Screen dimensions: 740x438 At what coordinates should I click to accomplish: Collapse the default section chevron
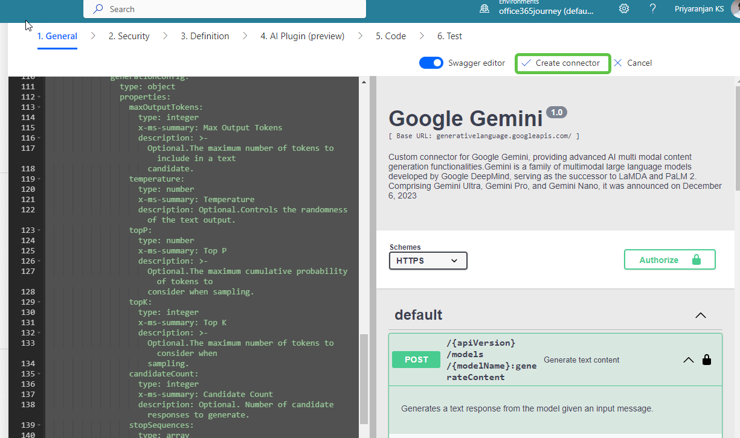(700, 315)
